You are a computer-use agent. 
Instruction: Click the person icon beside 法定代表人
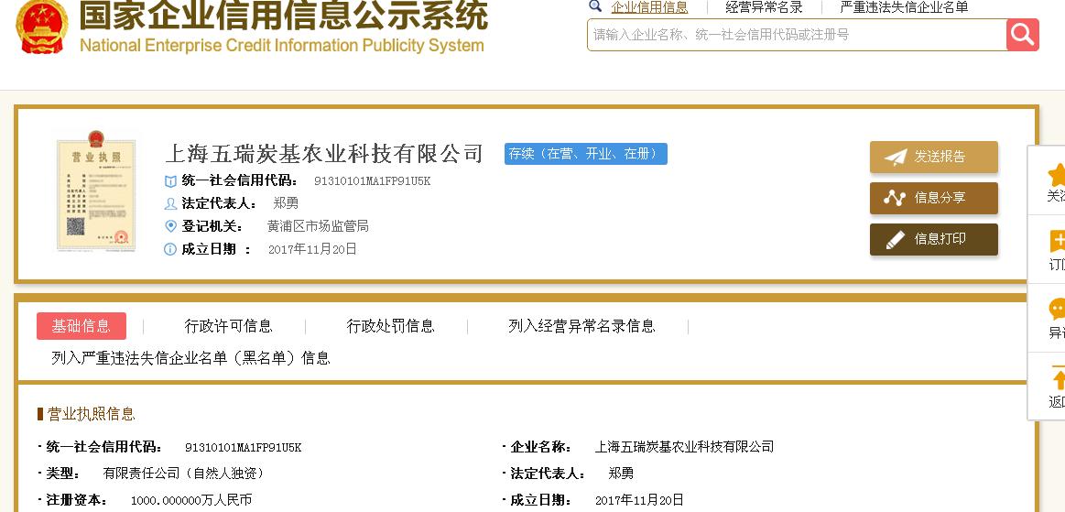click(170, 203)
